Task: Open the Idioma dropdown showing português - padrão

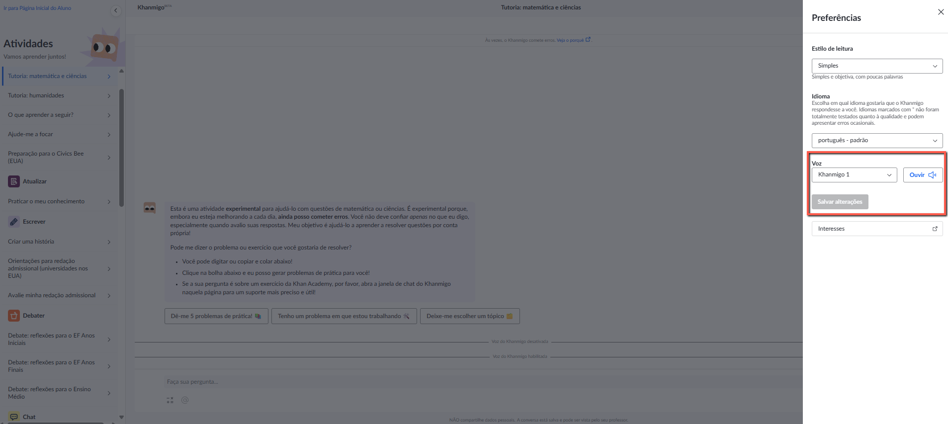Action: pyautogui.click(x=877, y=140)
